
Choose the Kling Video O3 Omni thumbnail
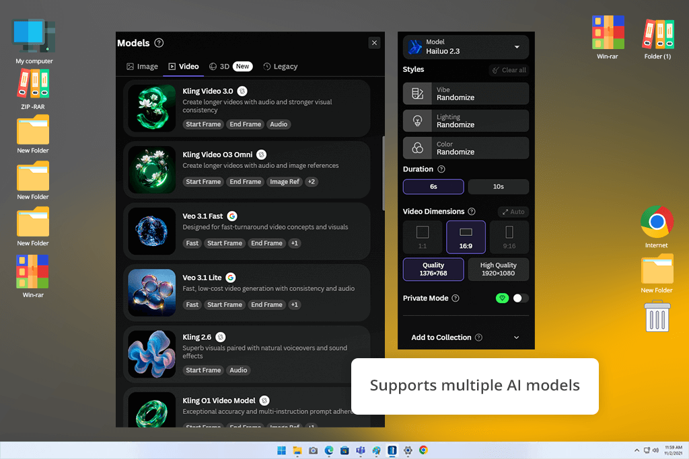click(x=152, y=170)
